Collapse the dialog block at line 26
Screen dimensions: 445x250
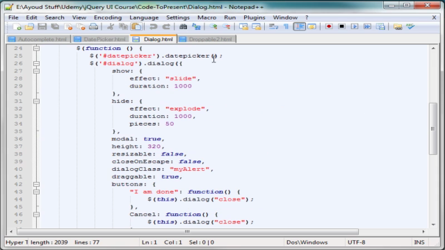click(36, 63)
